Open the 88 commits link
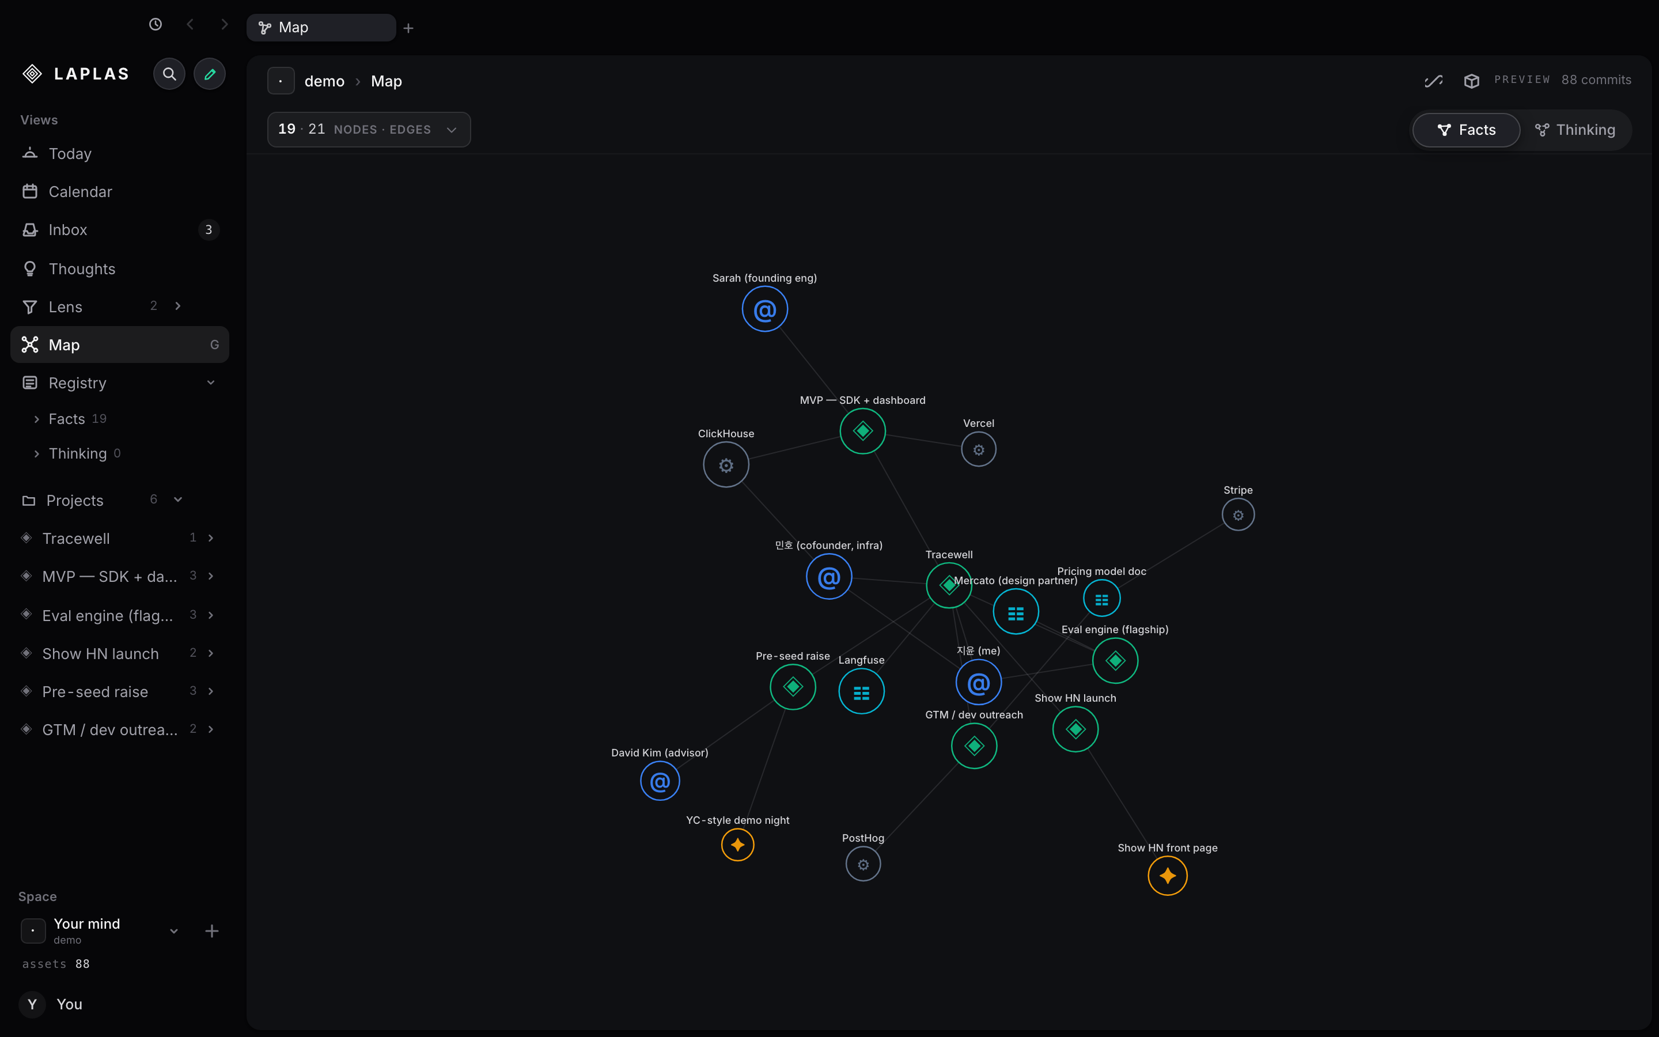Viewport: 1659px width, 1037px height. coord(1596,80)
